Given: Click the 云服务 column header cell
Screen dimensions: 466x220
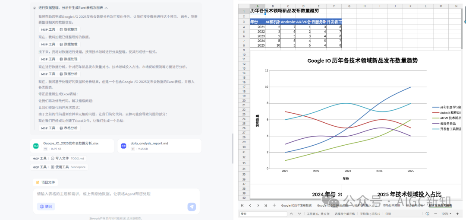Looking at the screenshot, I should [x=318, y=22].
